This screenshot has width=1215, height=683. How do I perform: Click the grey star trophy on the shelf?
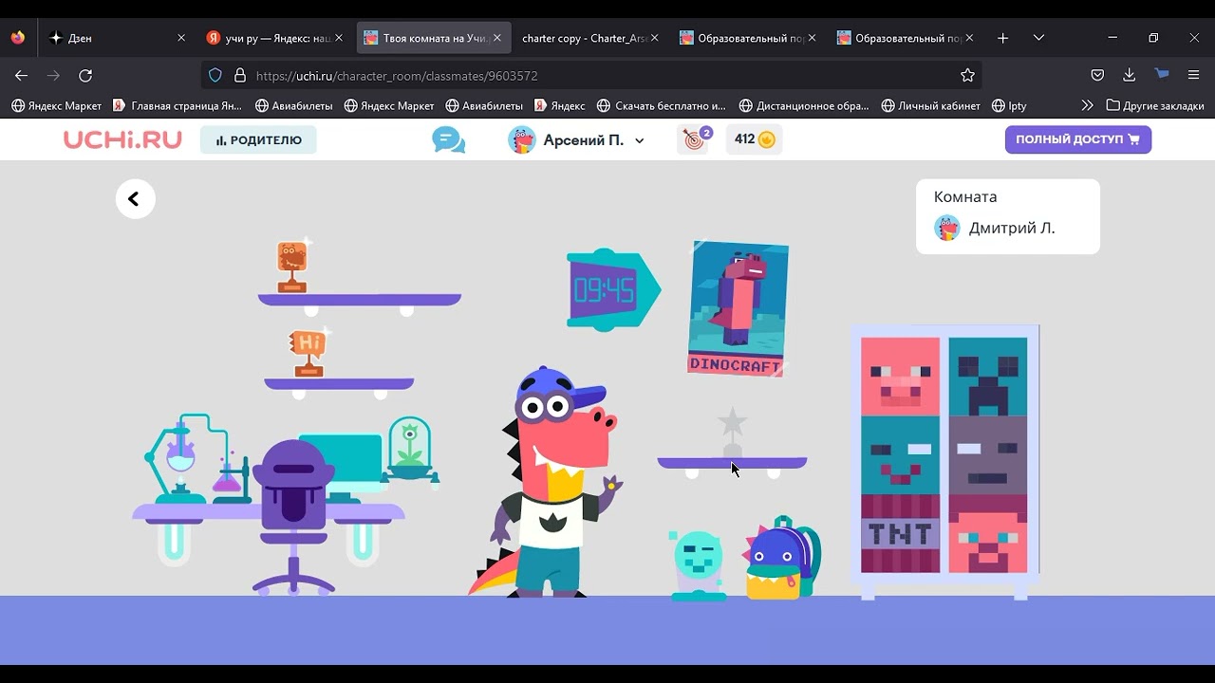[732, 433]
